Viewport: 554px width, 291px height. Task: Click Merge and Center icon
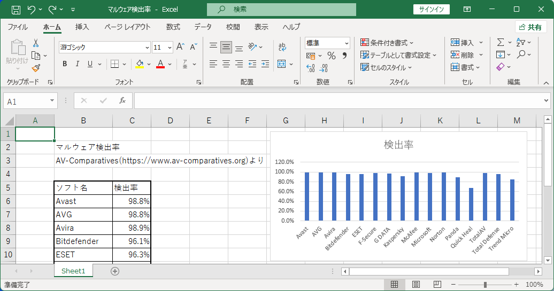282,64
